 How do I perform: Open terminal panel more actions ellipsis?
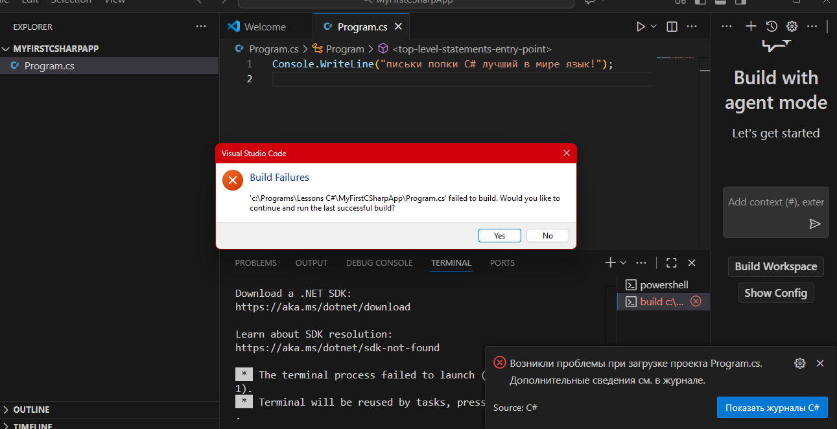[641, 262]
